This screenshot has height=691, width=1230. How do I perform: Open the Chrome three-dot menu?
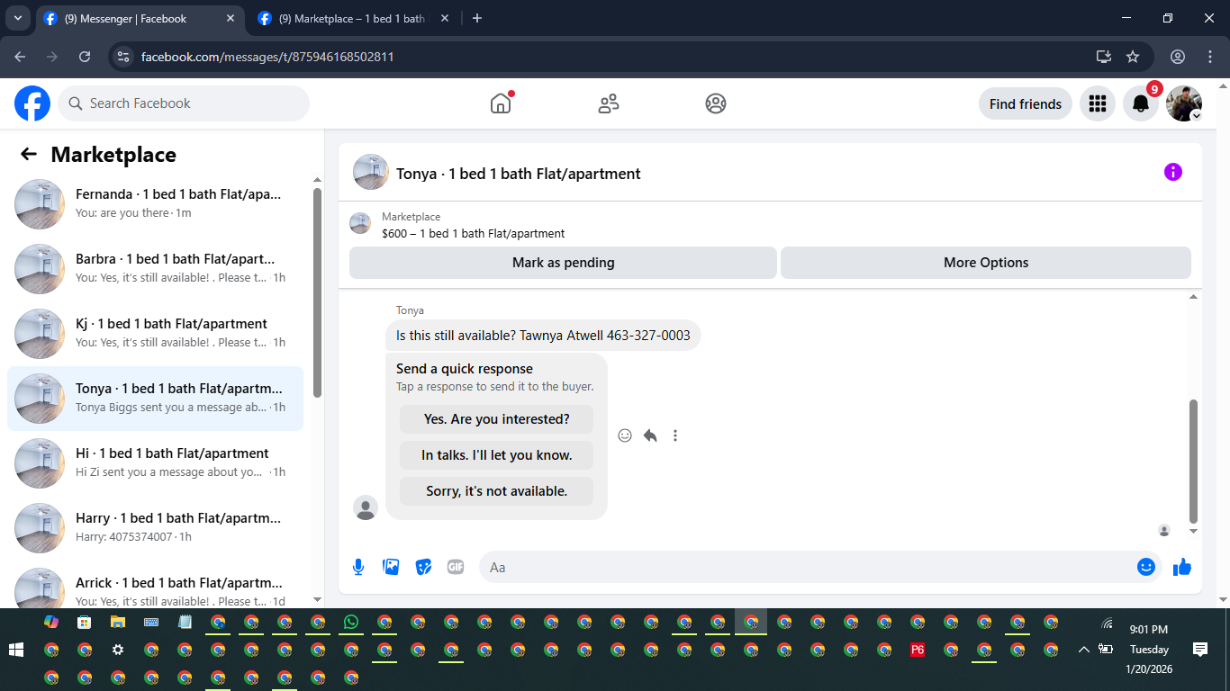[1210, 57]
